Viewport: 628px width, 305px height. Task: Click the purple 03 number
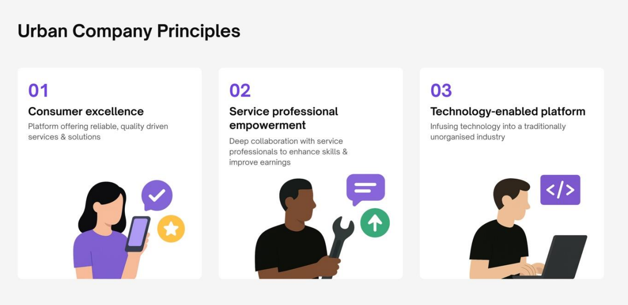click(441, 91)
